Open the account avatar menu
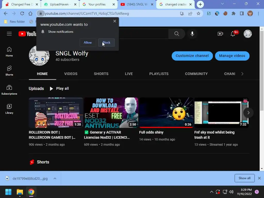This screenshot has height=198, width=264. coord(248,34)
